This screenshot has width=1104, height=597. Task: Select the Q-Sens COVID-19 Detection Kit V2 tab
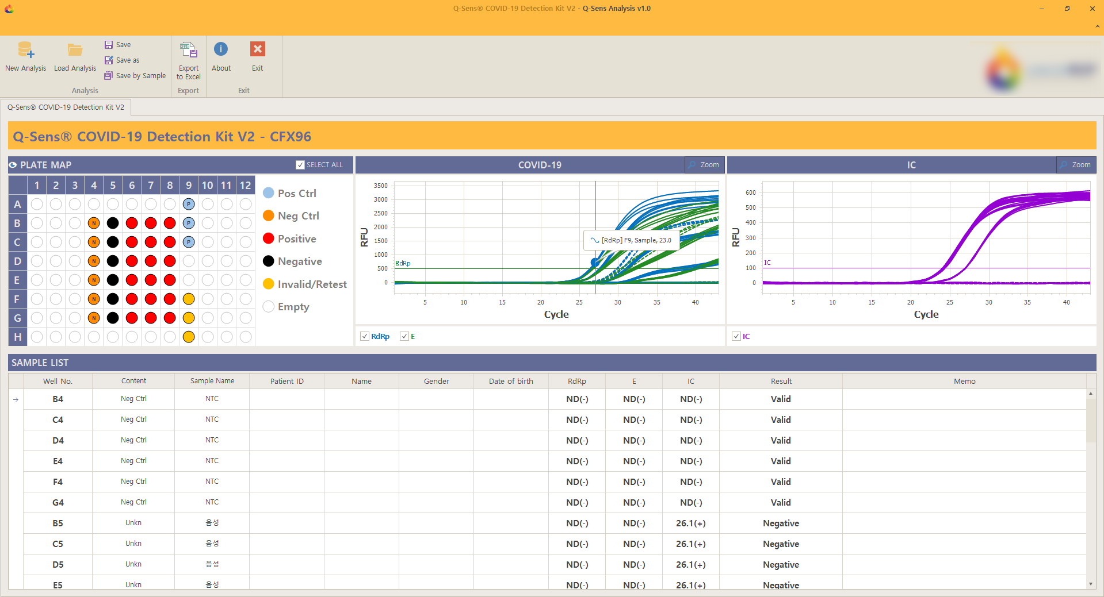point(66,107)
